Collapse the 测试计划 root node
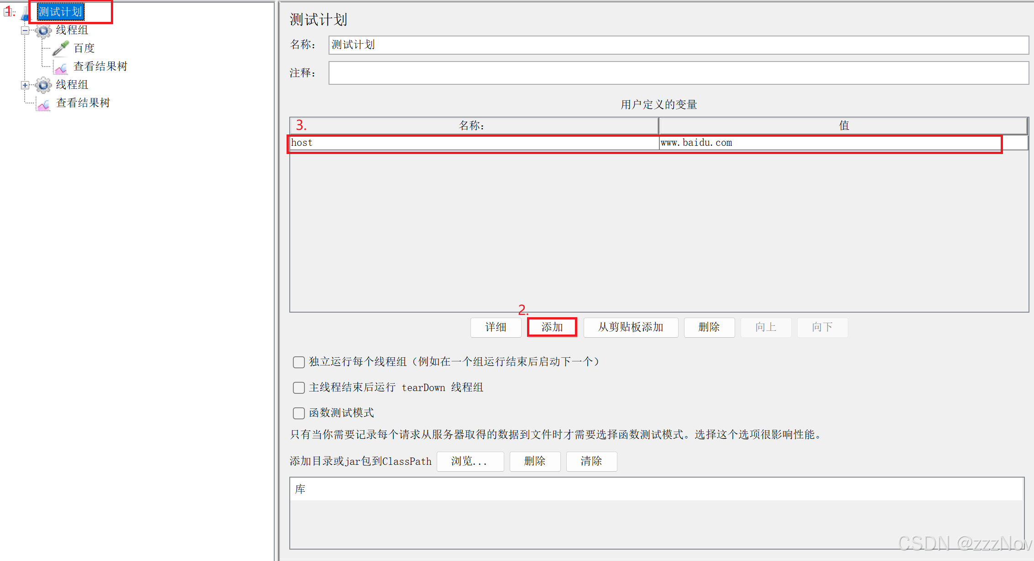The image size is (1034, 561). point(8,12)
